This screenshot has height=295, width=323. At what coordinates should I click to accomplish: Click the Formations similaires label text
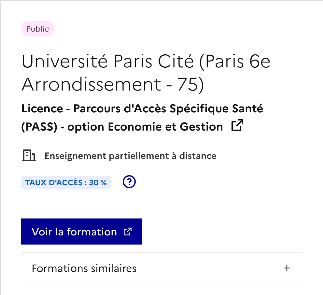(84, 269)
